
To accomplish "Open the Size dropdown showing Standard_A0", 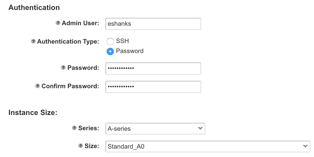I will click(208, 146).
